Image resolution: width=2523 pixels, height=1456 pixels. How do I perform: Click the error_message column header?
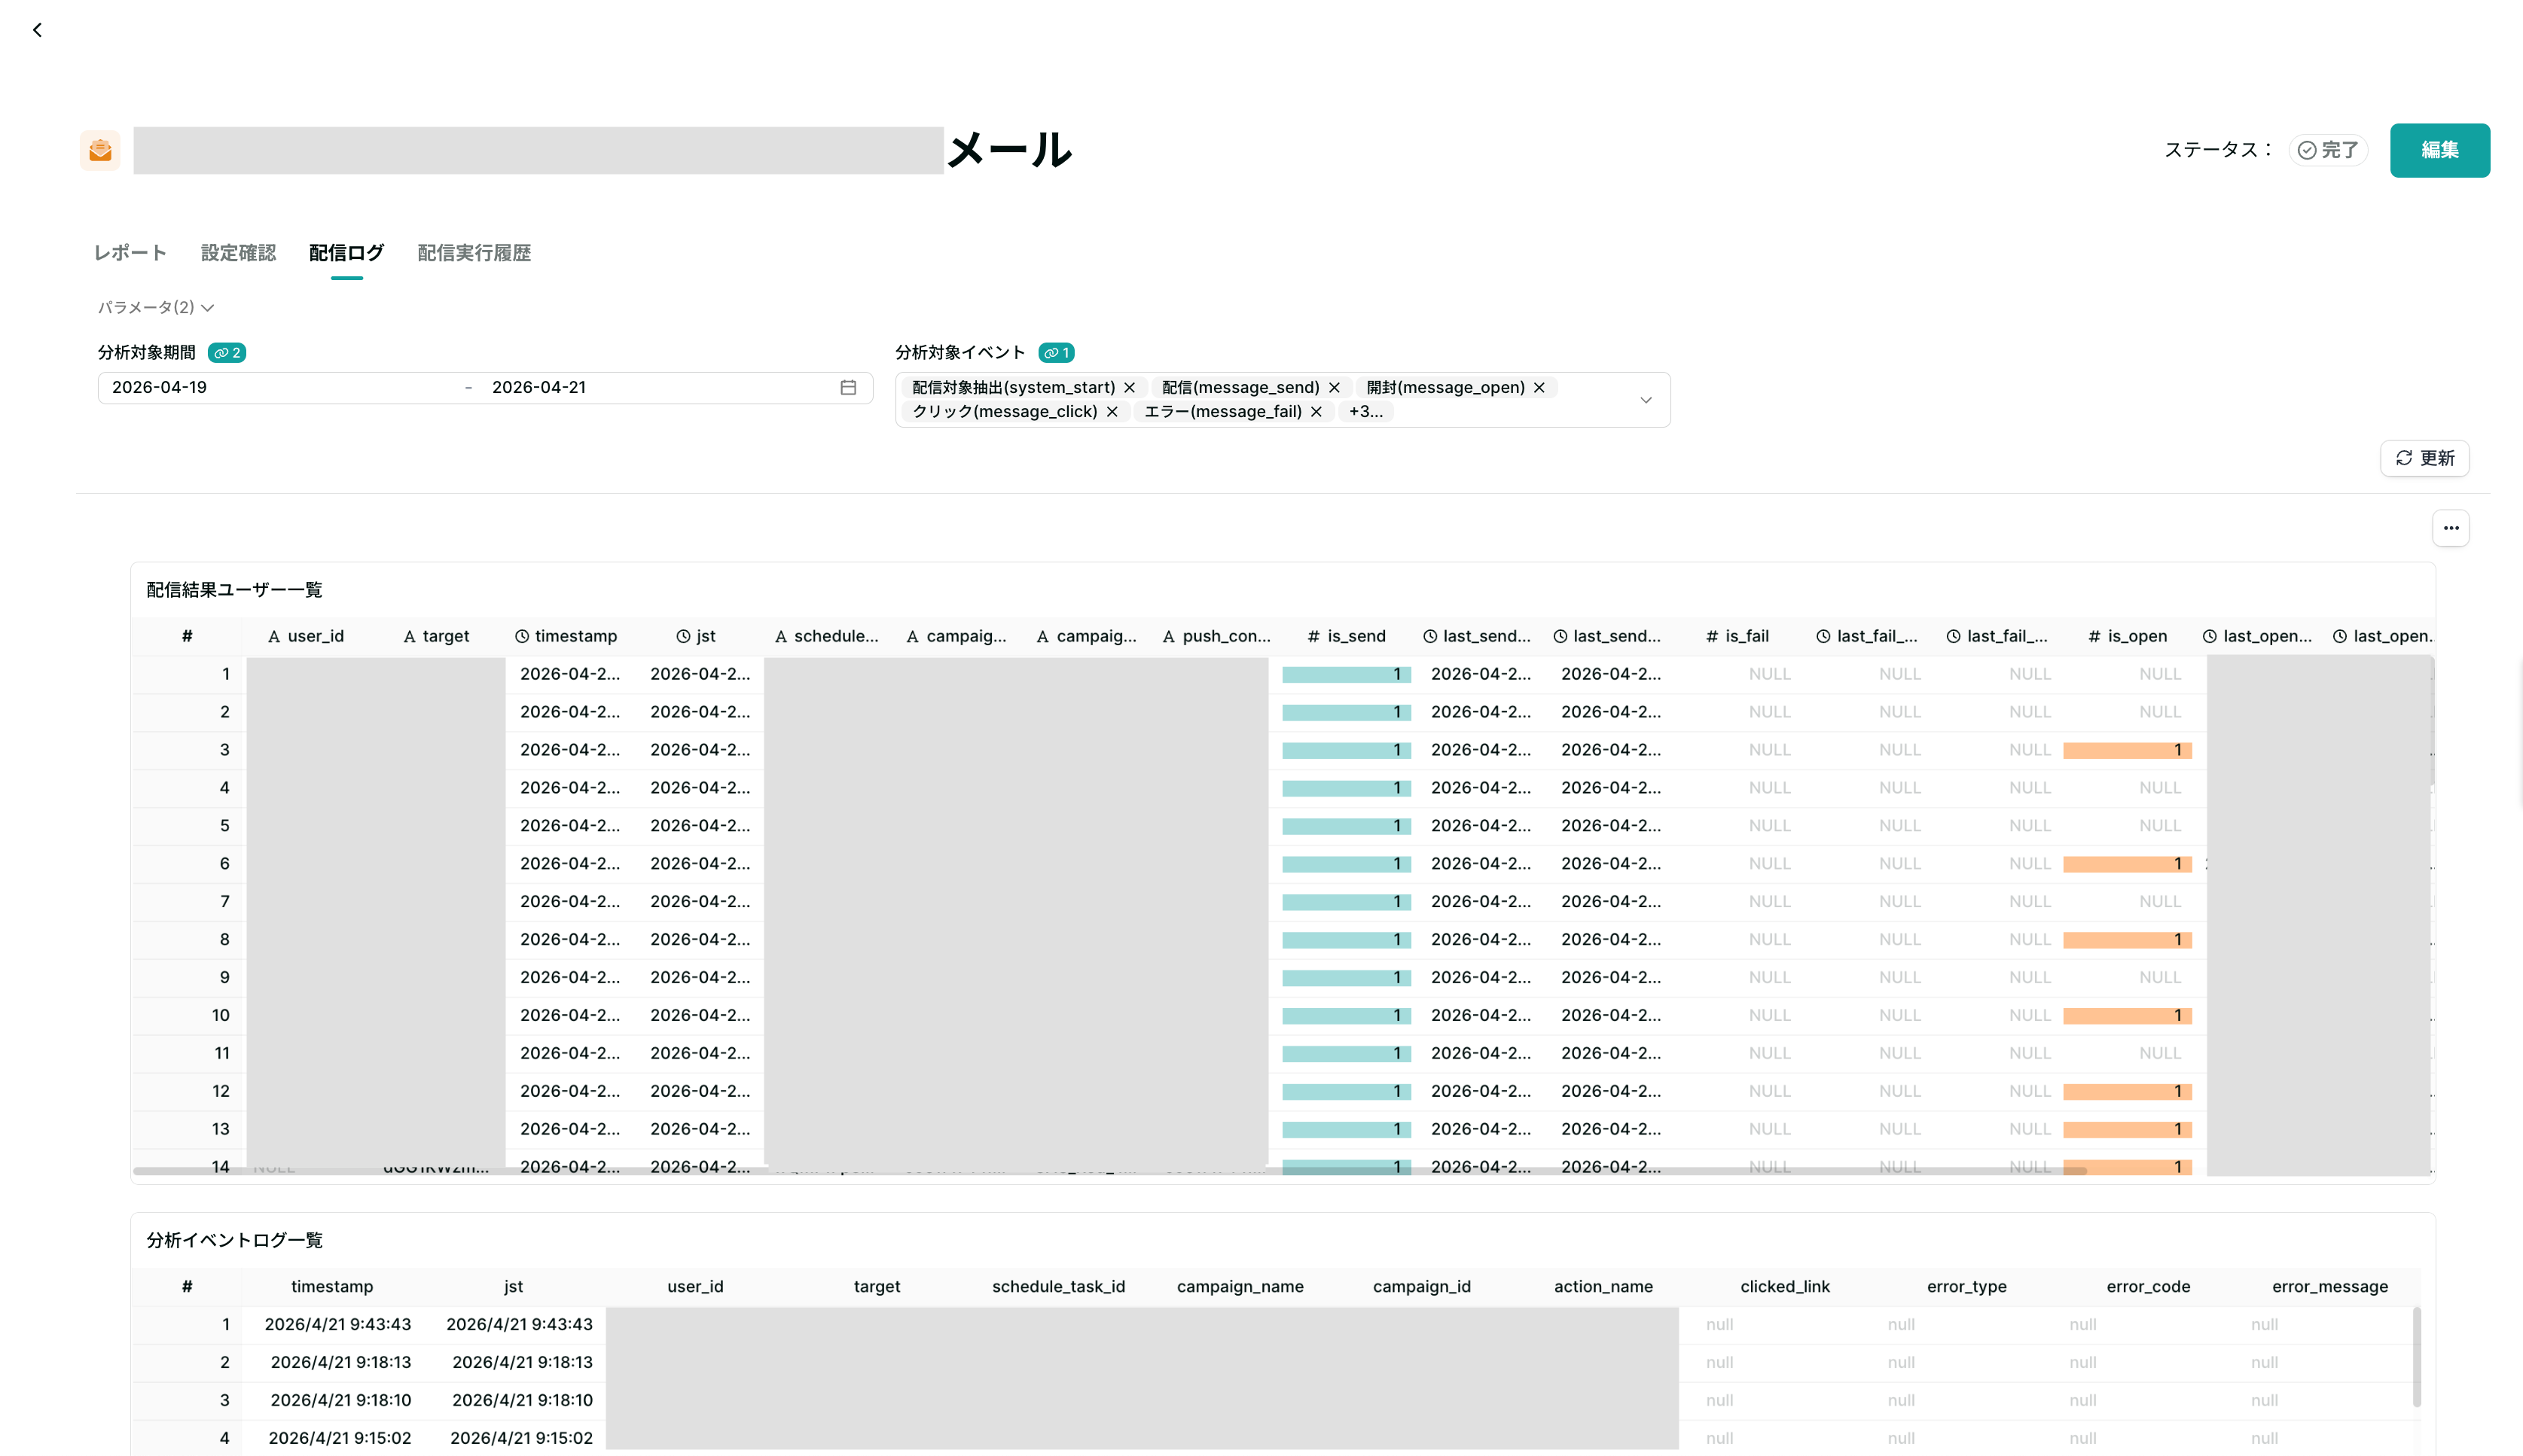point(2329,1286)
